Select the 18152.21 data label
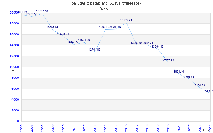The height and width of the screenshot is (133, 213). click(x=126, y=20)
